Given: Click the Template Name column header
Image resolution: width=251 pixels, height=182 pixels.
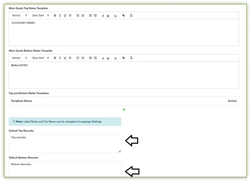Looking at the screenshot, I should pyautogui.click(x=22, y=101).
